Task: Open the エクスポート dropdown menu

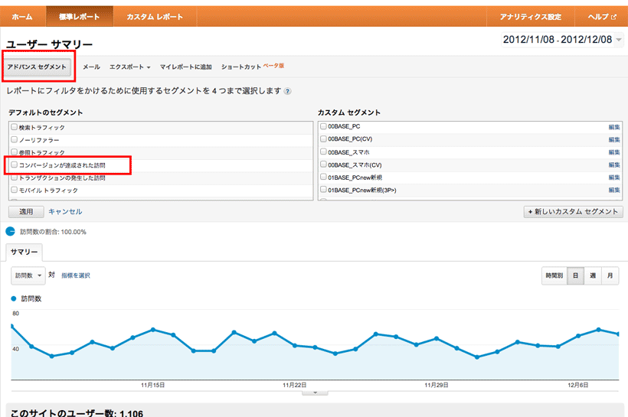Action: pyautogui.click(x=129, y=67)
